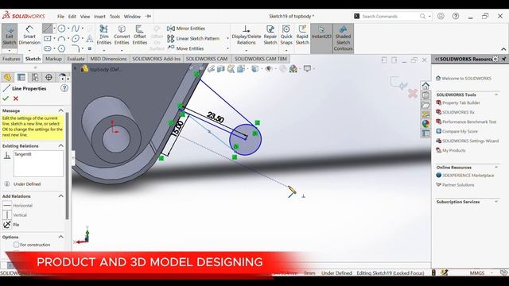The image size is (509, 286).
Task: Switch to the SOLIDWORKS CAM tab
Action: (207, 59)
